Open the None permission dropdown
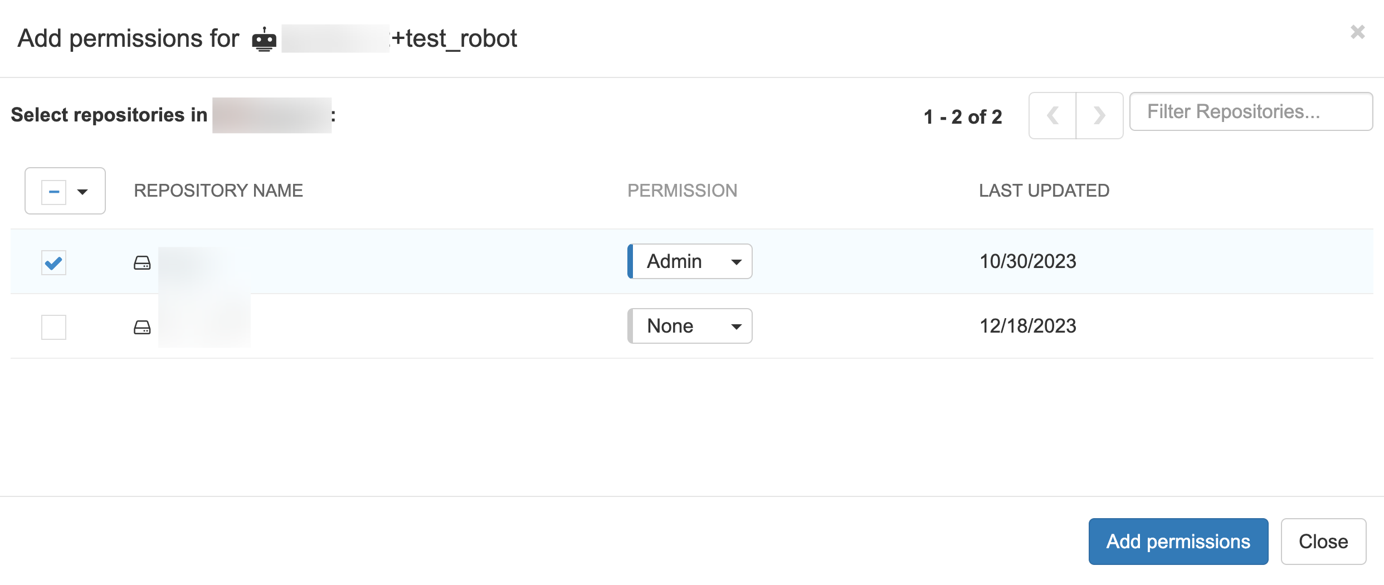1384x585 pixels. (x=690, y=326)
